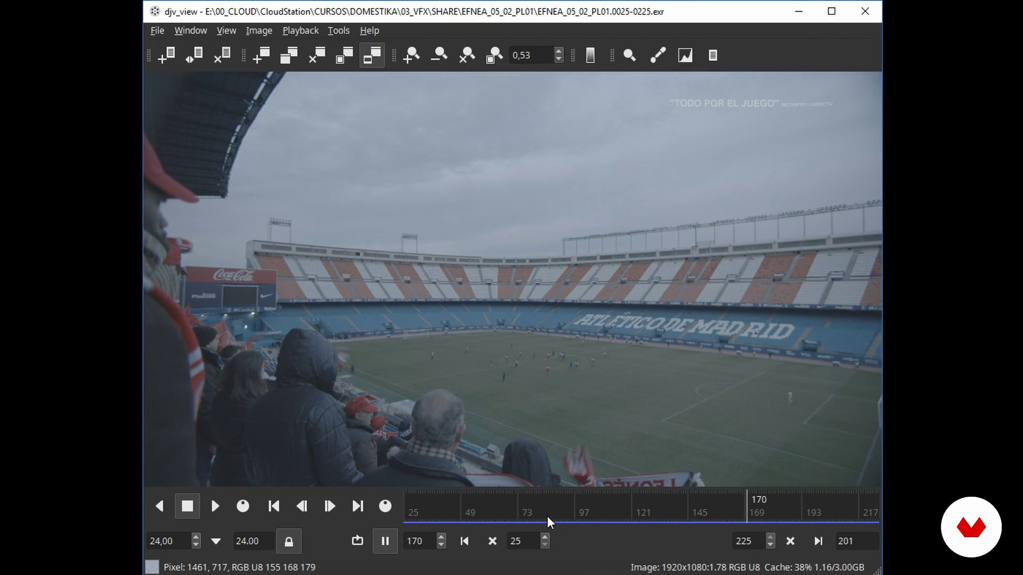Viewport: 1023px width, 575px height.
Task: Click the left playback shuttle dial
Action: (x=243, y=506)
